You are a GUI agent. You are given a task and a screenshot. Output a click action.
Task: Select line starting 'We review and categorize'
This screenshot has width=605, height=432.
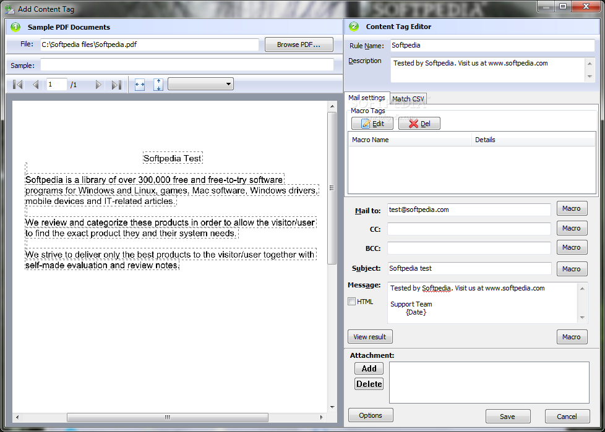click(x=170, y=222)
